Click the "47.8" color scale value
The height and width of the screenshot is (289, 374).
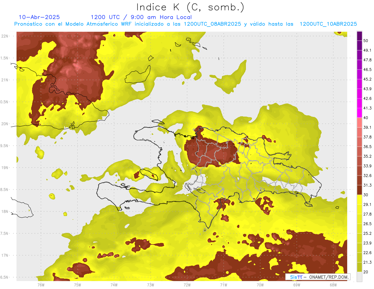(367, 60)
